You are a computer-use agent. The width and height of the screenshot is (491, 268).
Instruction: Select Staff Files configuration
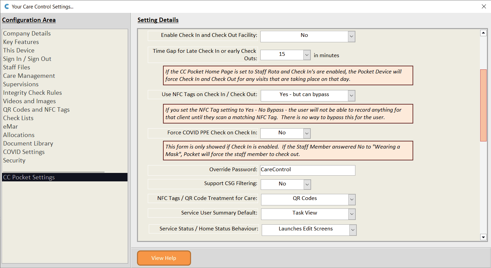[17, 67]
